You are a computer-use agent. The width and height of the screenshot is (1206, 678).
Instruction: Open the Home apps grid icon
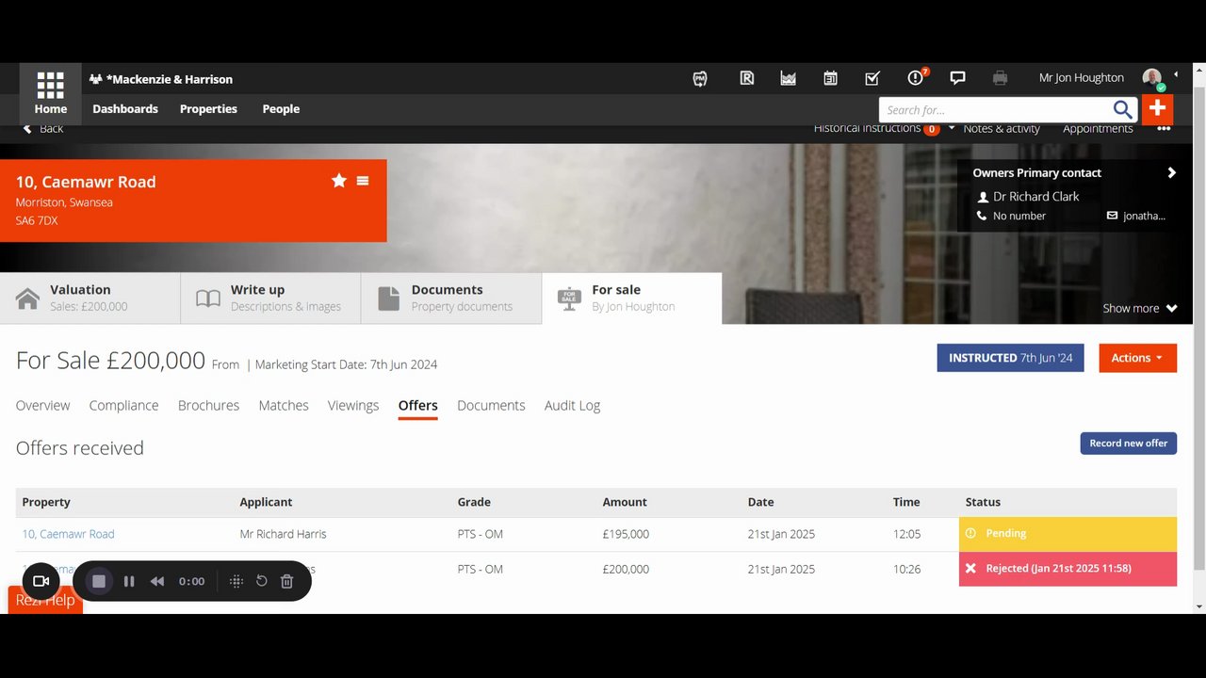51,86
